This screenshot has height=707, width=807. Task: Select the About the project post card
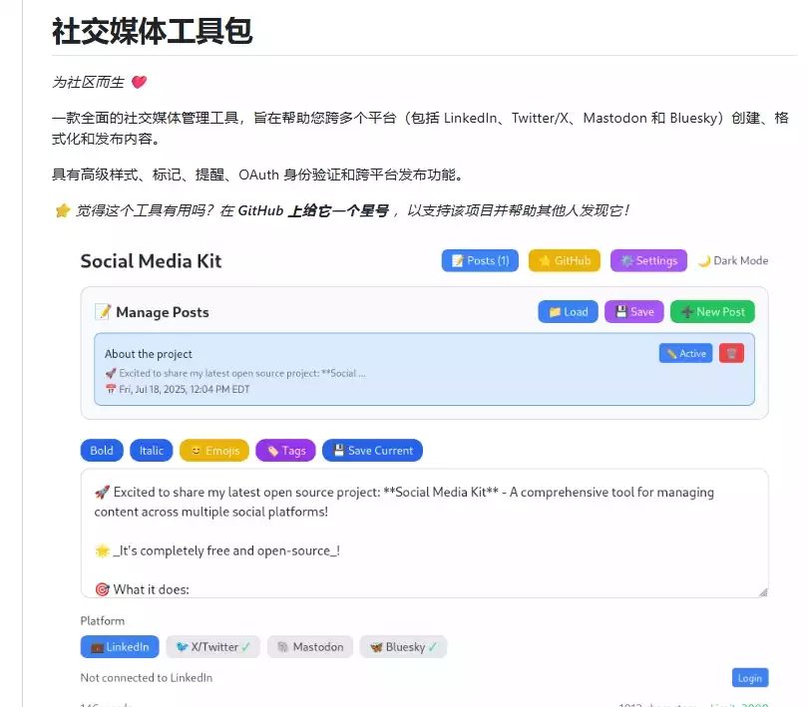pos(424,369)
